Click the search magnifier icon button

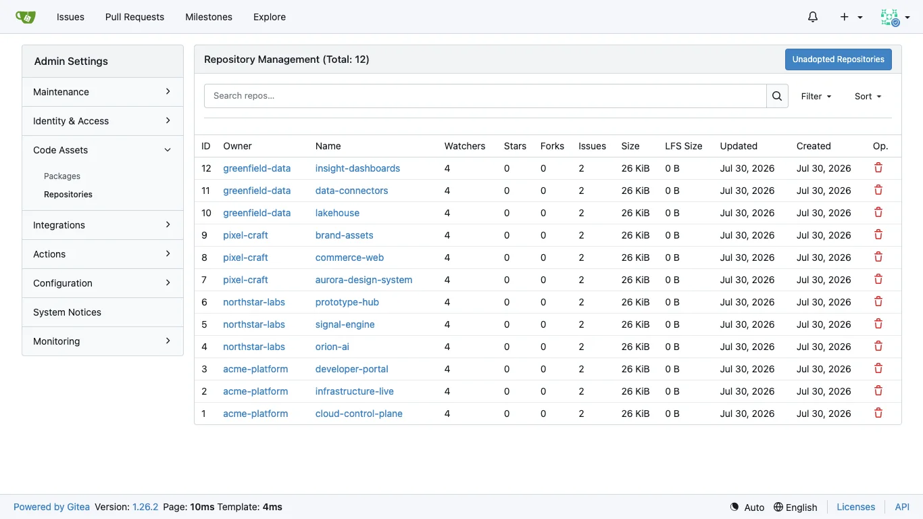click(x=777, y=96)
